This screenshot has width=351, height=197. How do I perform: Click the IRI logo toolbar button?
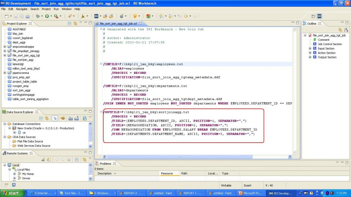coord(96,16)
